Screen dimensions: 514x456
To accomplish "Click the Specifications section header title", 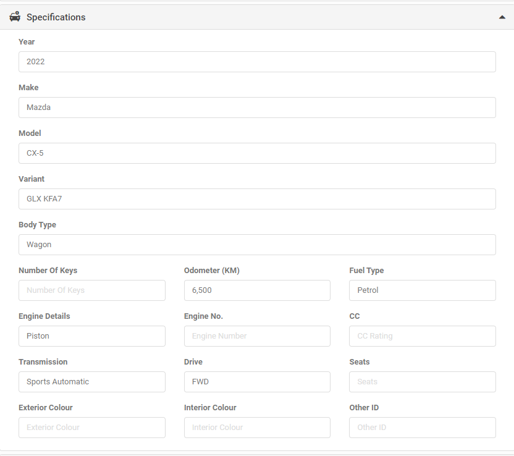I will (x=56, y=17).
